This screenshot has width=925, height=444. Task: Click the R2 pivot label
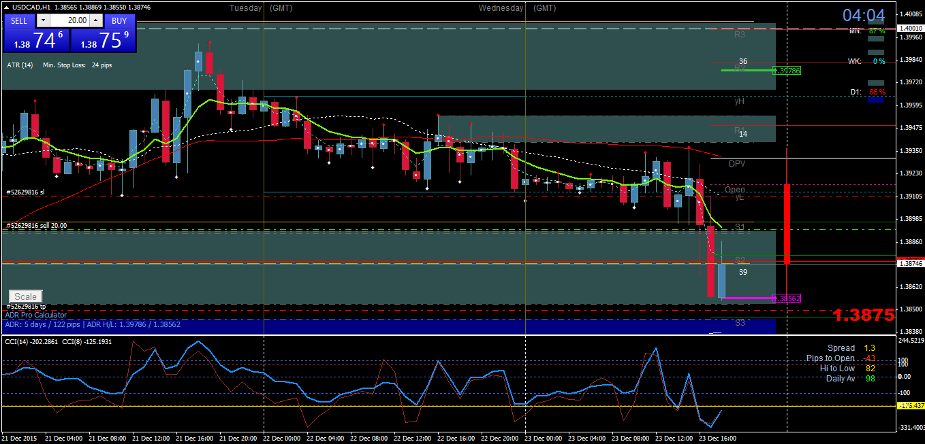pos(740,68)
